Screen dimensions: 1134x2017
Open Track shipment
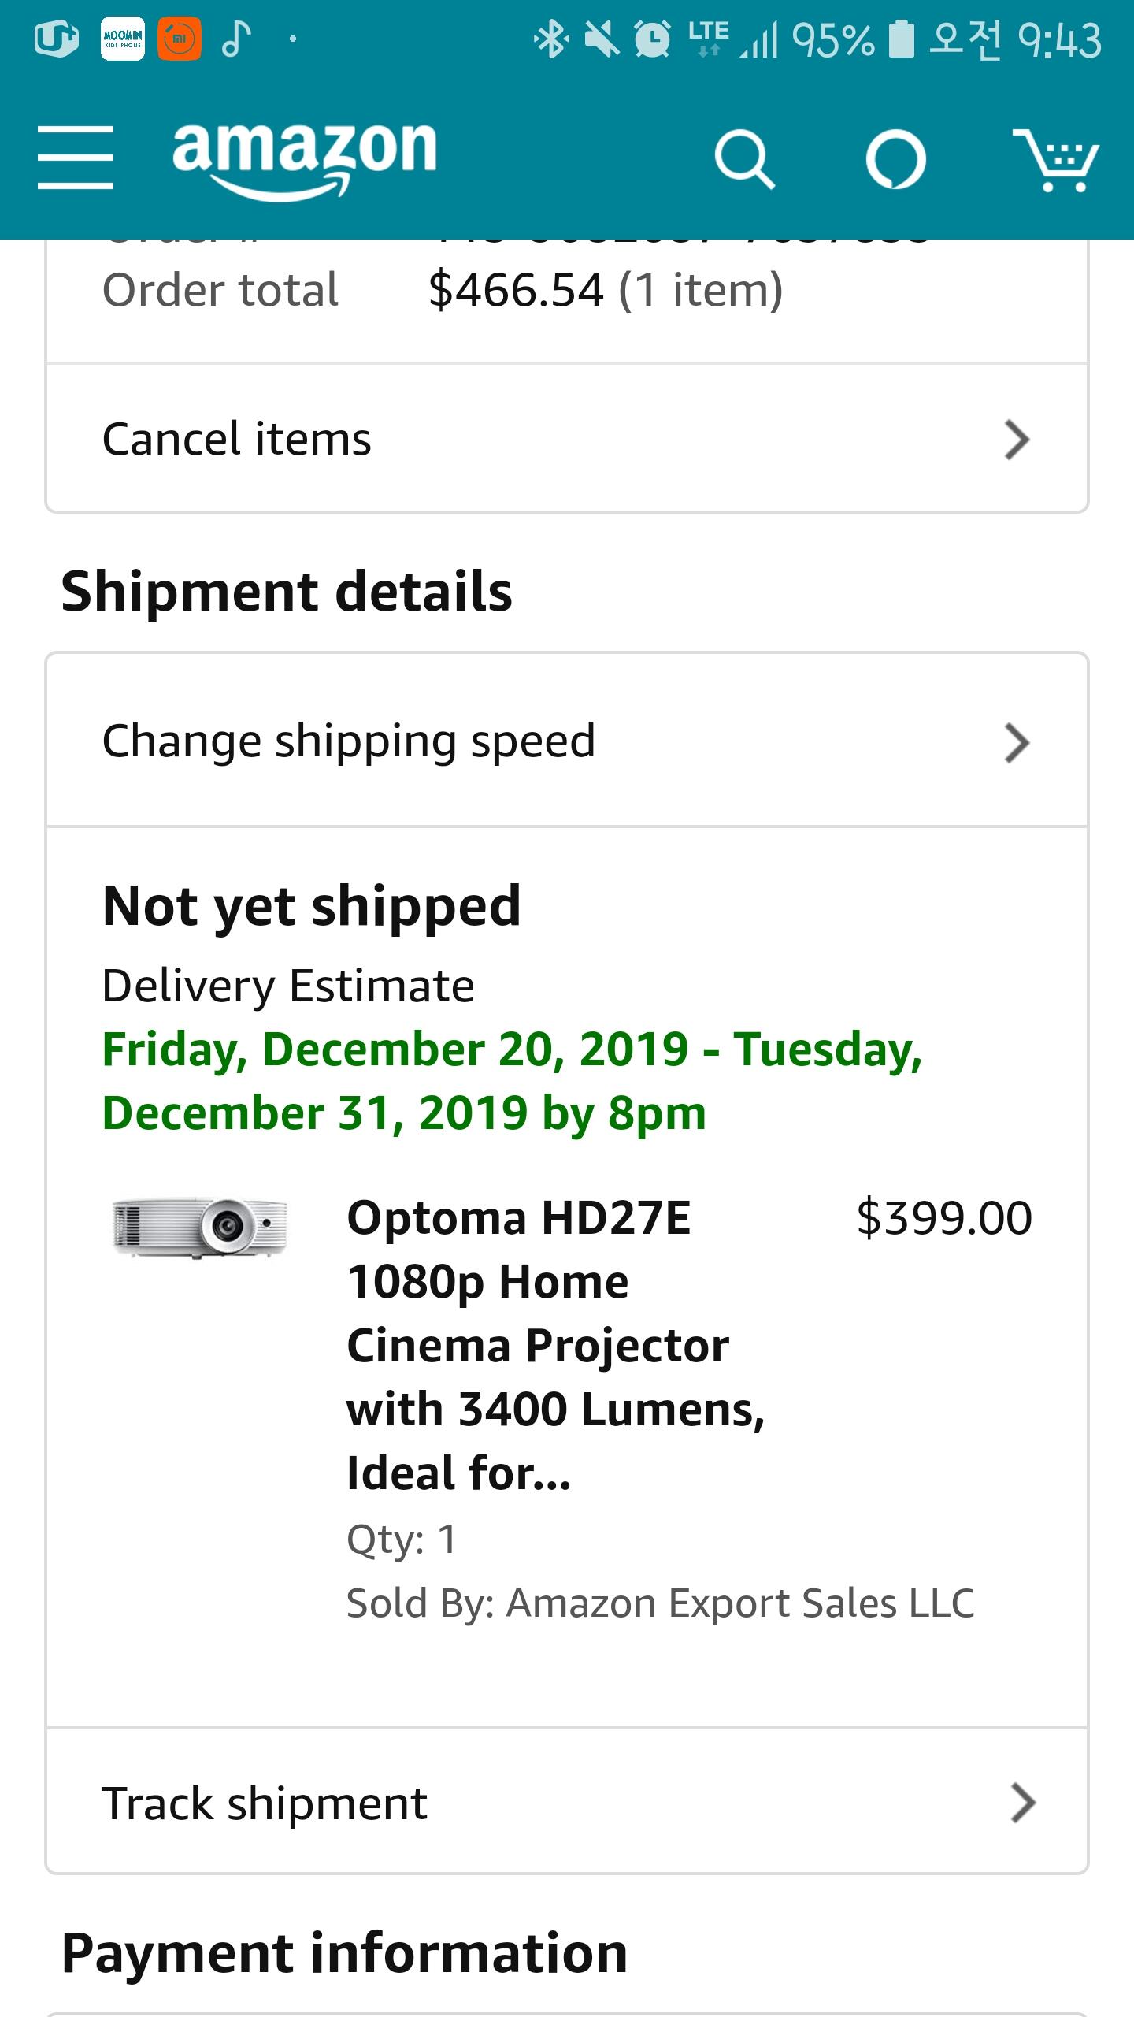[x=265, y=1803]
